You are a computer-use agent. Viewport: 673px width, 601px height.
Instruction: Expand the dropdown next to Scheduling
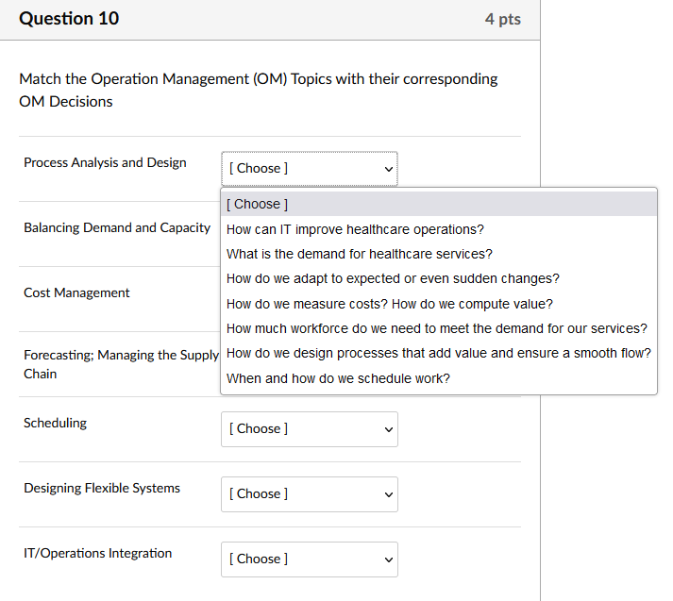309,429
